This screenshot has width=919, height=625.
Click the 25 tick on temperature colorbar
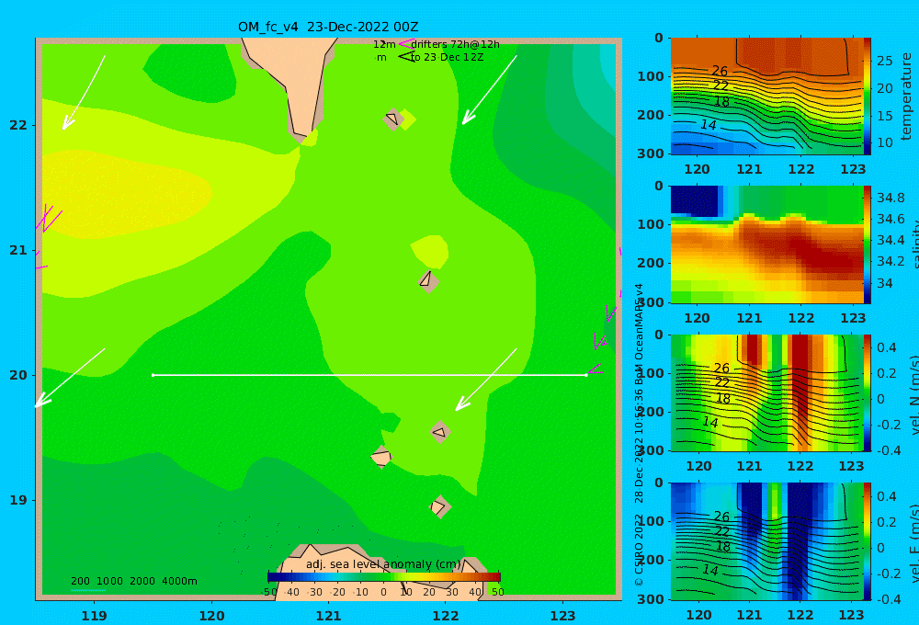[x=884, y=61]
